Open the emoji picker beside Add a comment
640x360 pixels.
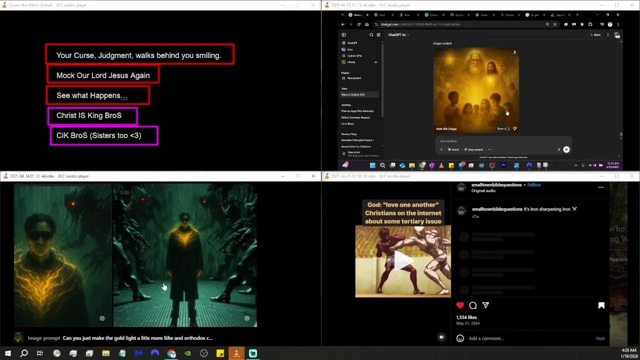click(460, 338)
